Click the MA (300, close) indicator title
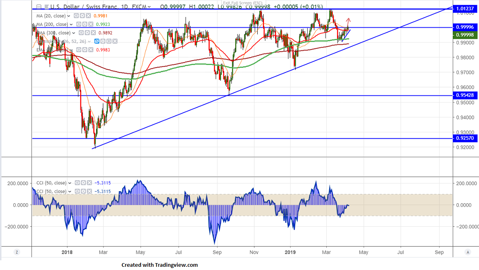Viewport: 479px width, 270px height. (53, 33)
